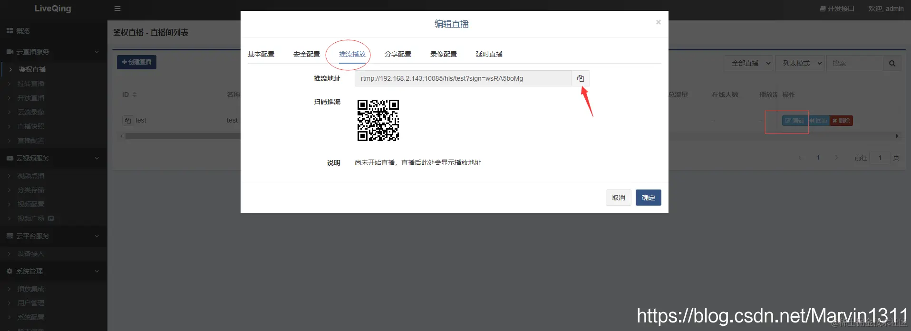Select 鉴权直播 in the sidebar

pyautogui.click(x=54, y=69)
